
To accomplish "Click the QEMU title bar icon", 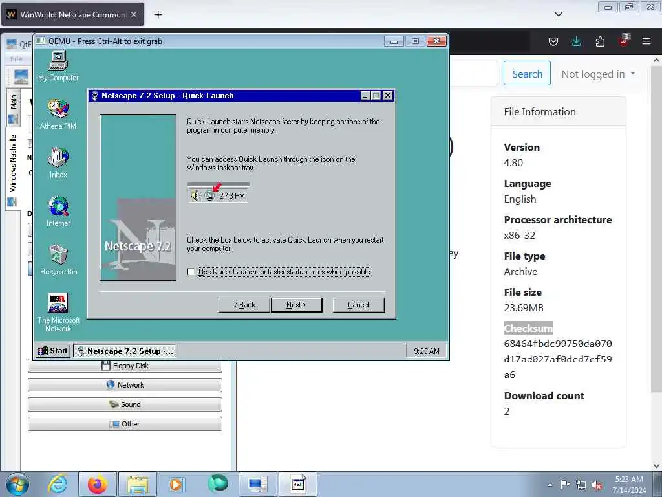I will 41,41.
